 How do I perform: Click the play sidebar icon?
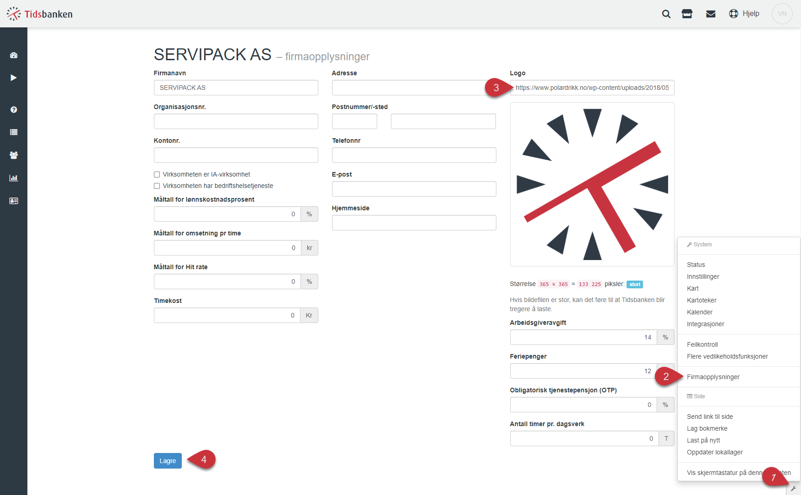click(14, 78)
